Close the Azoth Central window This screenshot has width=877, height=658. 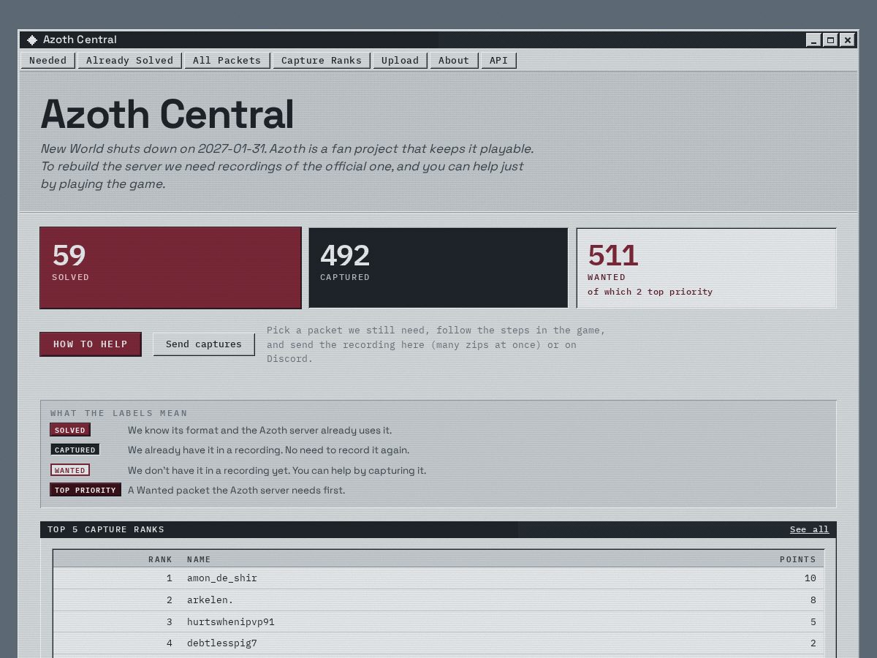pyautogui.click(x=847, y=40)
